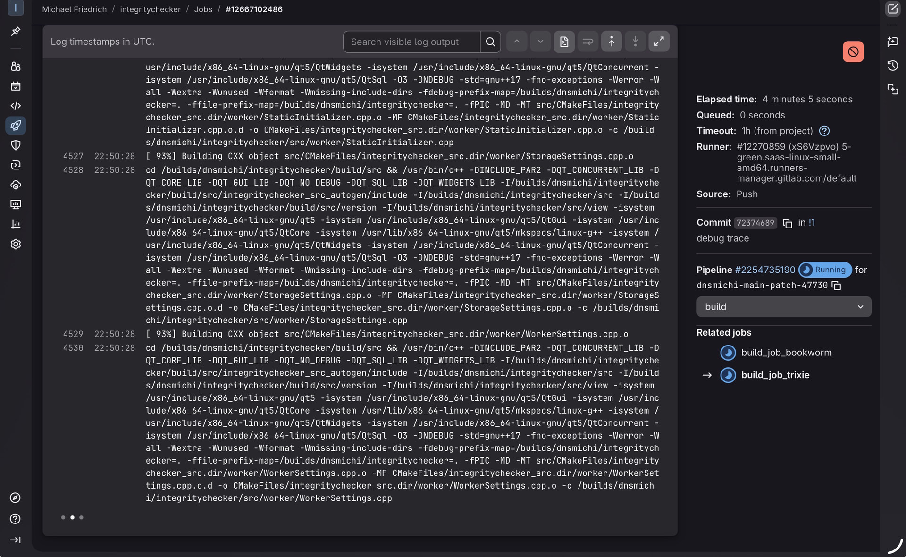Viewport: 906px width, 557px height.
Task: Open the build_job_bookworm related job
Action: pyautogui.click(x=786, y=353)
